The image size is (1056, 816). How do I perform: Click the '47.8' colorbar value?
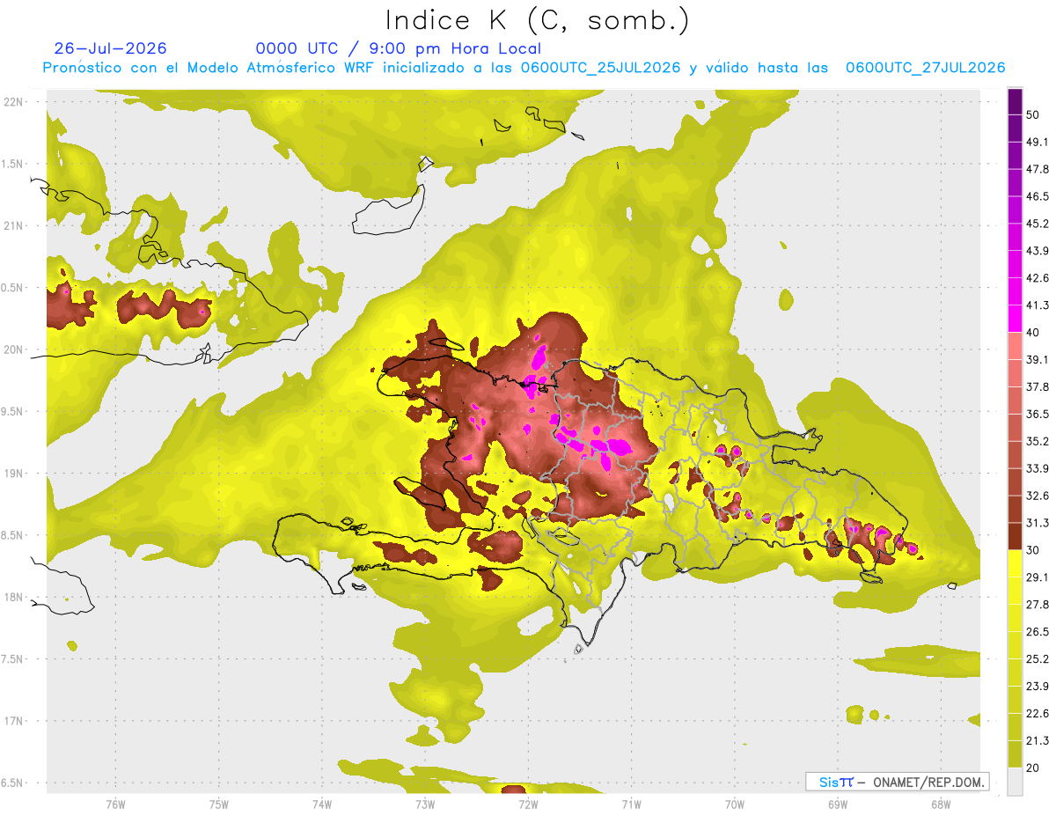point(1038,169)
